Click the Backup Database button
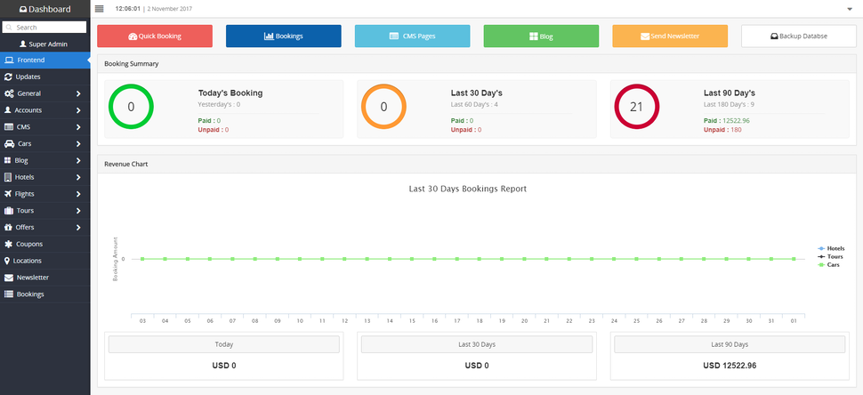Viewport: 863px width, 395px height. 799,36
